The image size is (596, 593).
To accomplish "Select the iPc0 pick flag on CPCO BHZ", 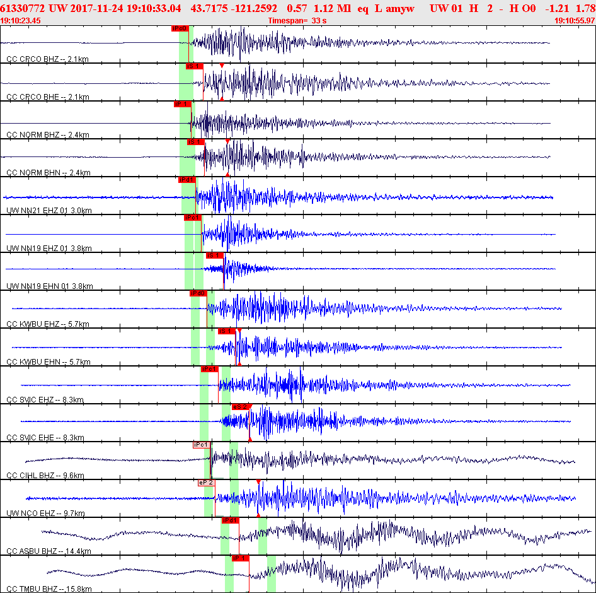I will pos(180,28).
